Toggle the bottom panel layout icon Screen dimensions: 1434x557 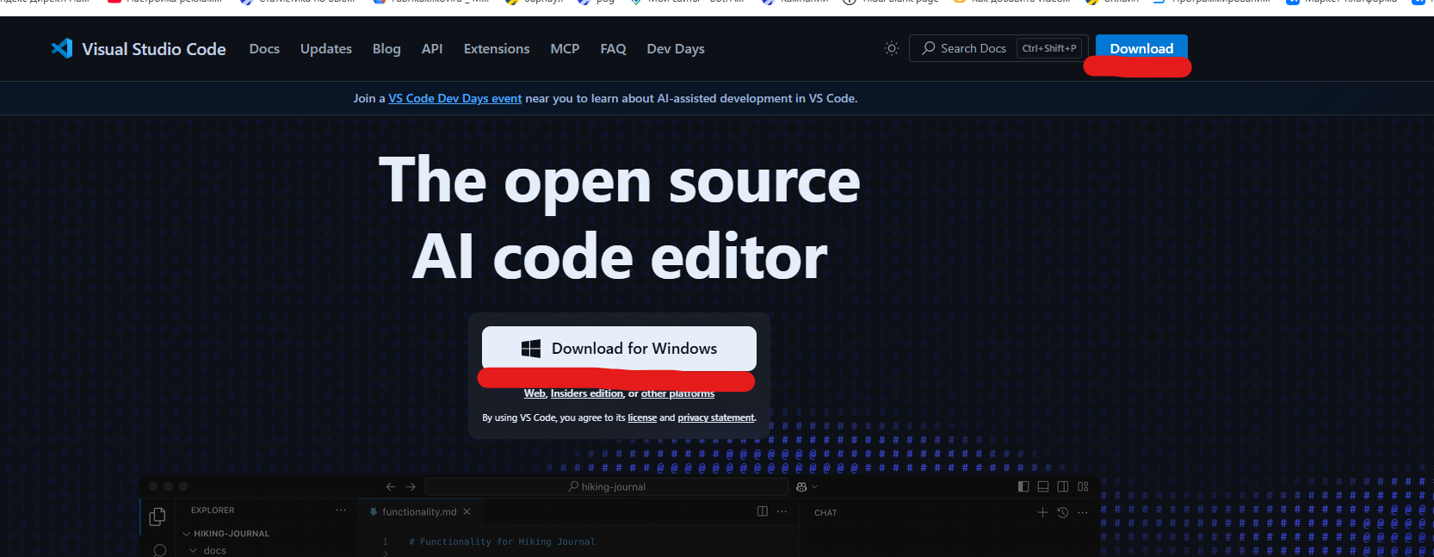1043,486
